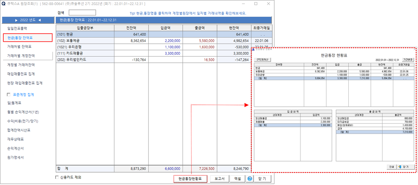This screenshot has height=185, width=418.
Task: Enable the 신용카드 제외 checkbox
Action: click(x=57, y=177)
